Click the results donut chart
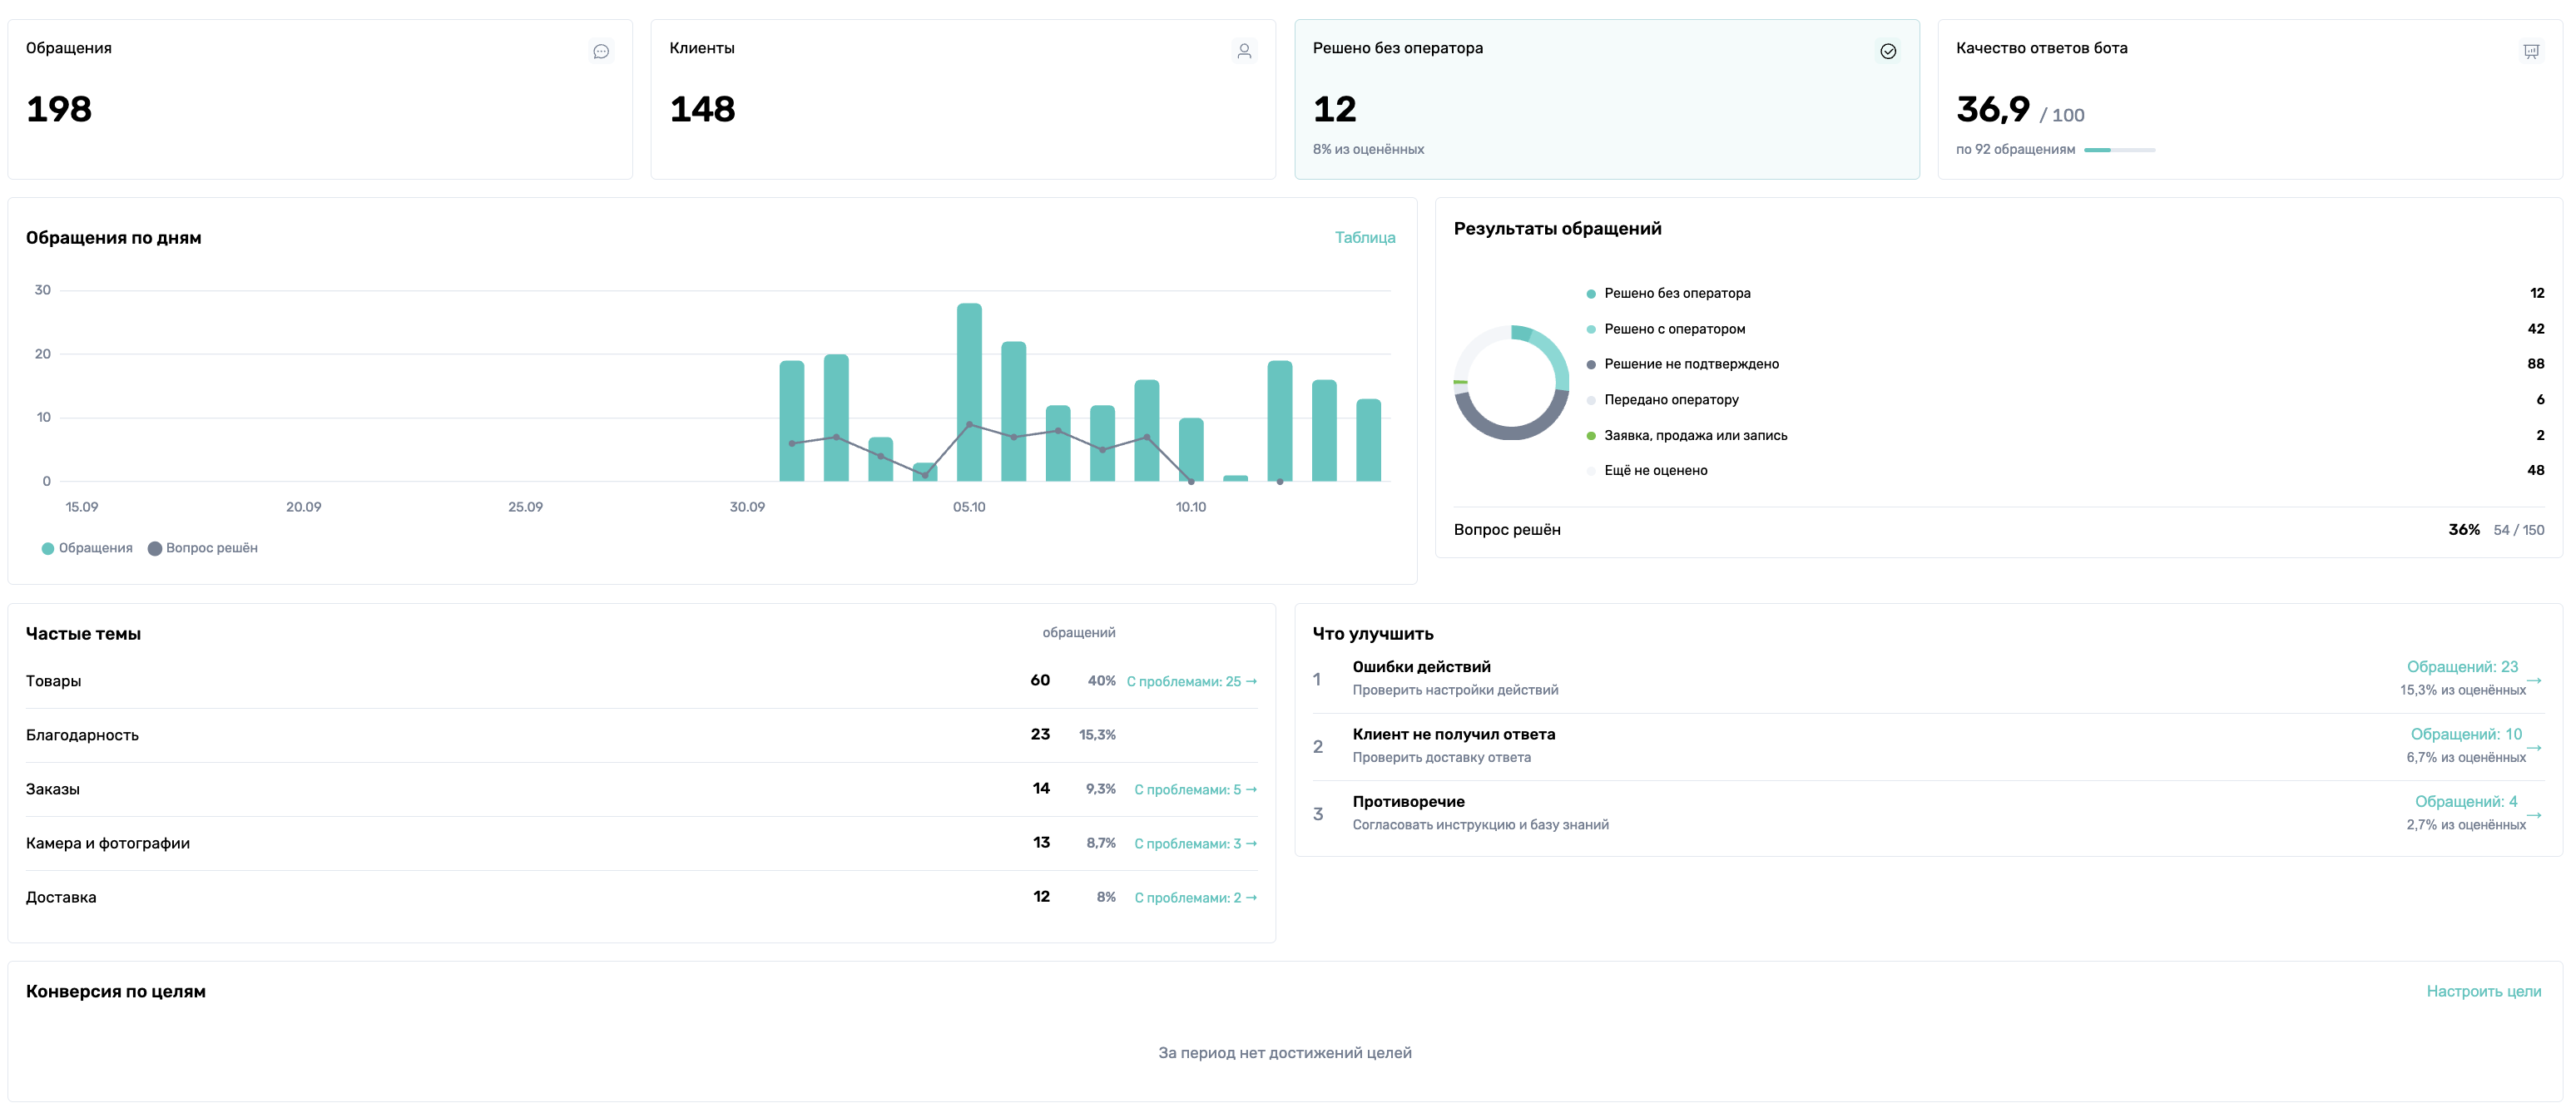Screen dimensions: 2576x1118 click(x=1511, y=382)
